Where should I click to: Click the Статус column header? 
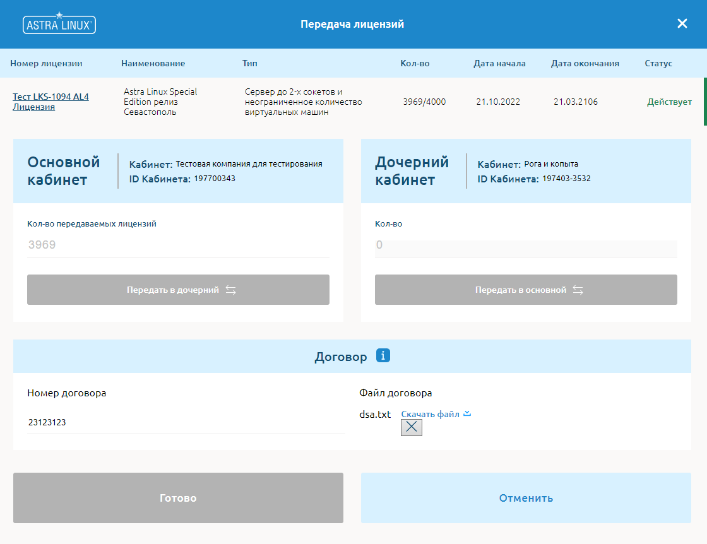click(x=658, y=63)
